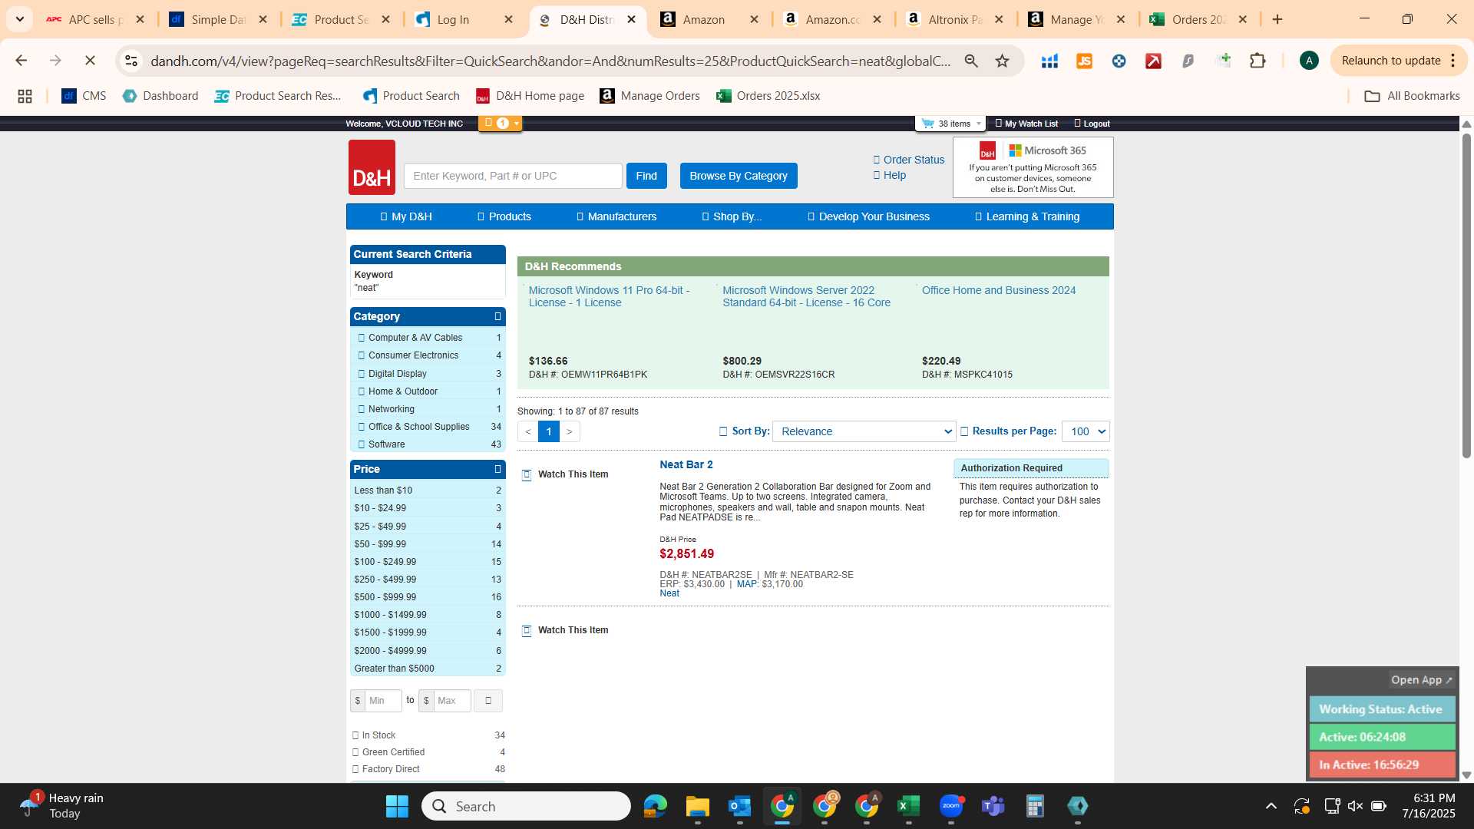Open Excel from taskbar
The image size is (1474, 829).
[x=908, y=806]
